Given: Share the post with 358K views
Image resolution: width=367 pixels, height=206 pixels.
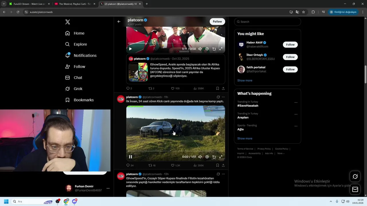Looking at the screenshot, I should pyautogui.click(x=223, y=88).
